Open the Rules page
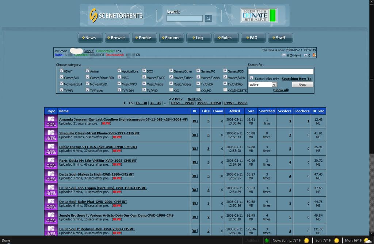This screenshot has height=244, width=374. [226, 38]
